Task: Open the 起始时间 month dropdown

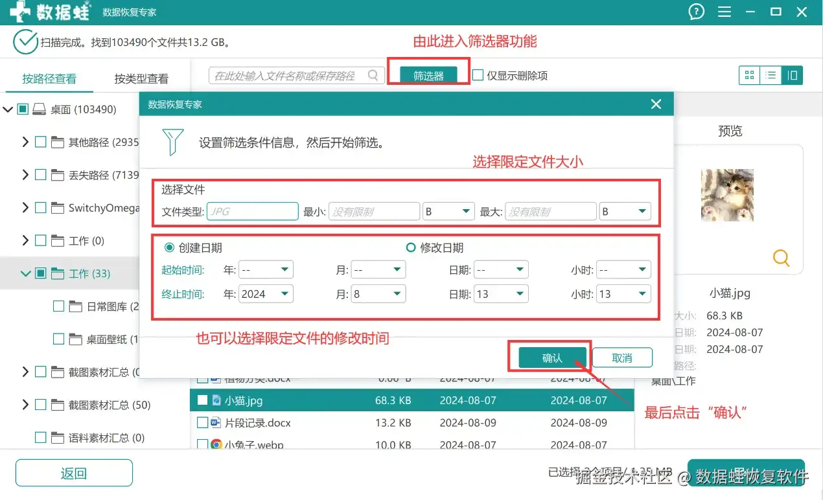Action: click(378, 269)
